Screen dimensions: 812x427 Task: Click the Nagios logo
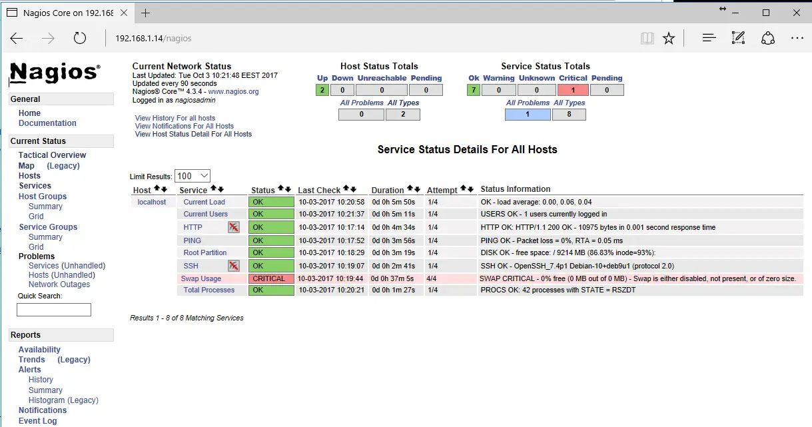pos(55,72)
